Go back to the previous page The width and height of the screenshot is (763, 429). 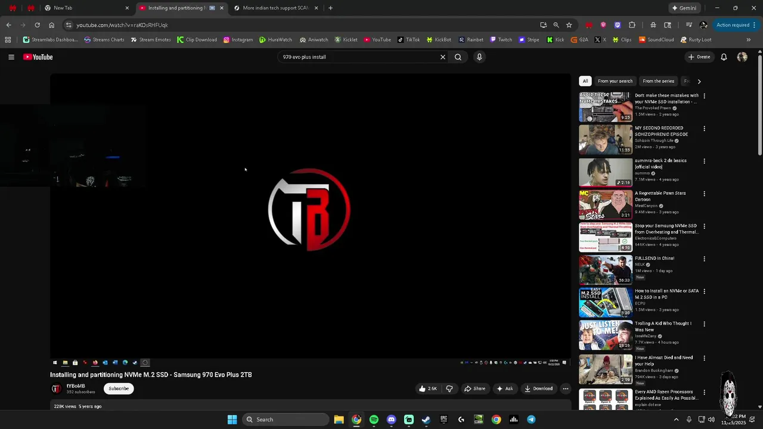(8, 25)
